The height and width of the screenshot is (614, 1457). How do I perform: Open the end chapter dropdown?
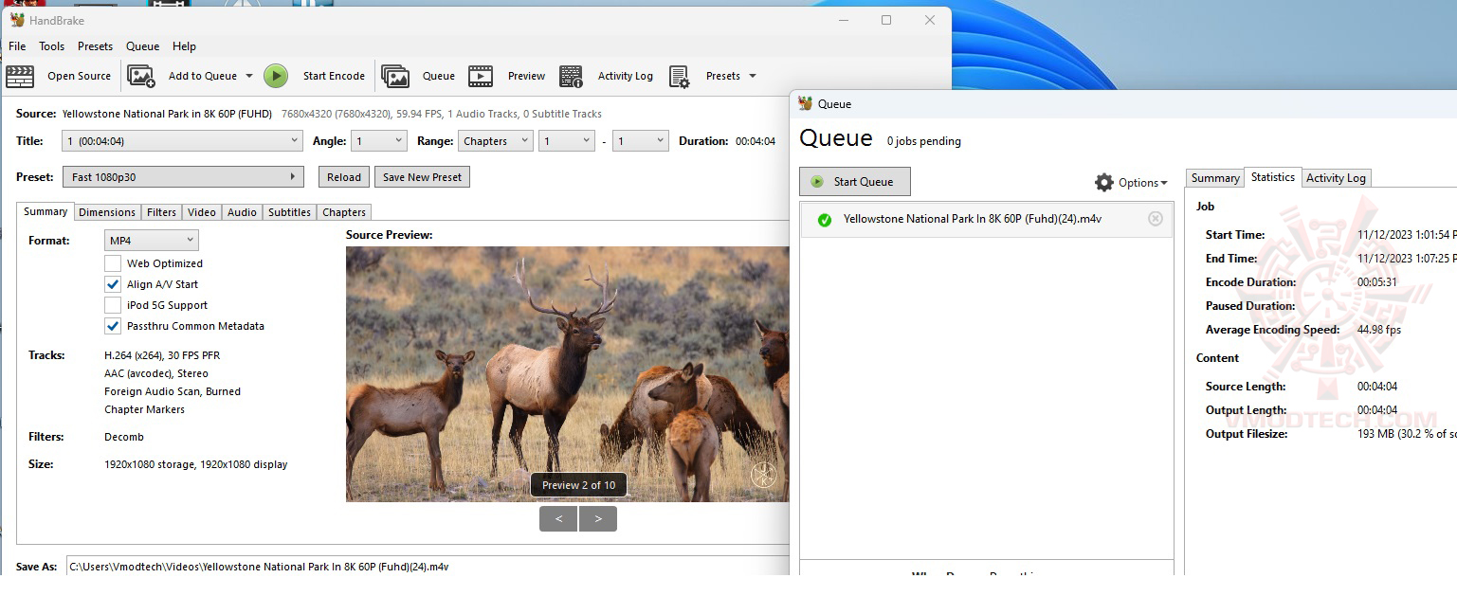tap(641, 141)
